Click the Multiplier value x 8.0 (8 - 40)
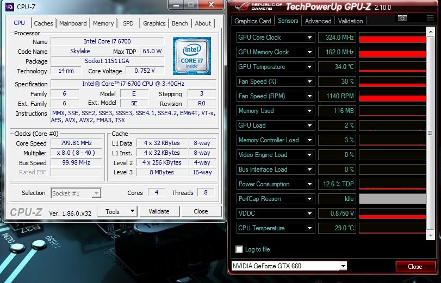 (76, 153)
